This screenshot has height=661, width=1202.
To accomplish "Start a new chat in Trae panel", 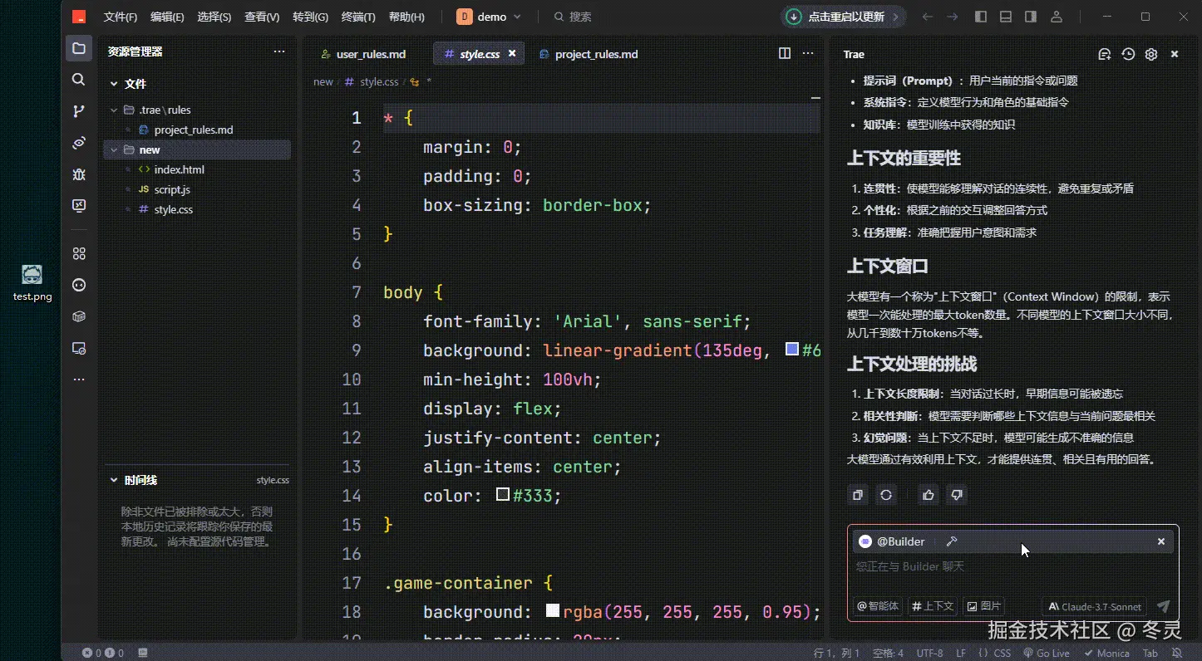I will coord(1104,54).
